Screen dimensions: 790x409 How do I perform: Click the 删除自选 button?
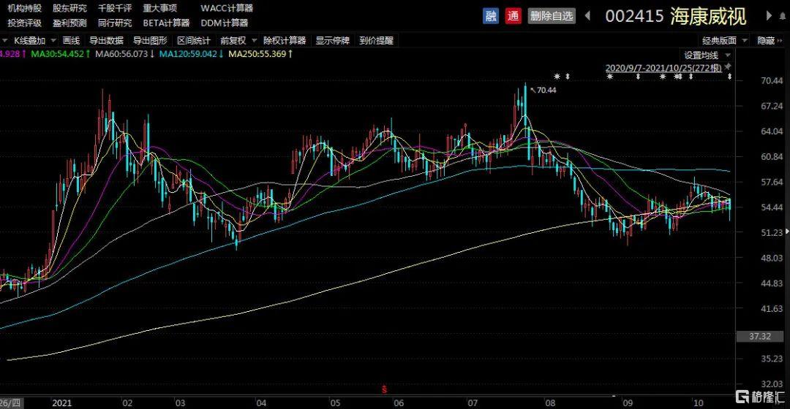[552, 16]
